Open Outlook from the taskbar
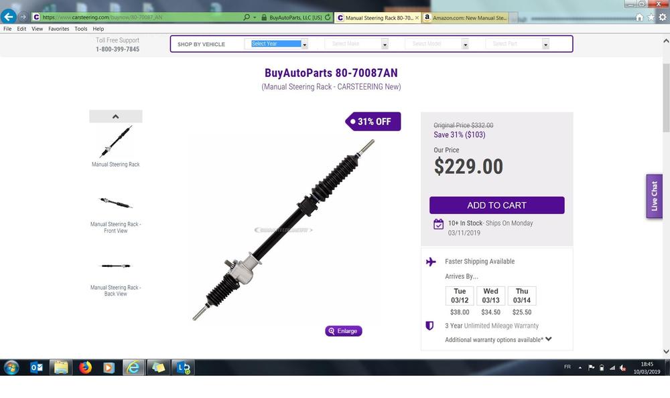The width and height of the screenshot is (670, 398). coord(36,367)
